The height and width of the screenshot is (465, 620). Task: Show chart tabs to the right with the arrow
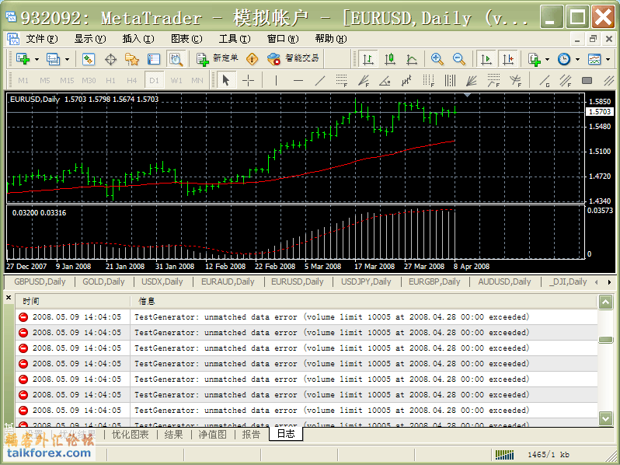point(609,282)
